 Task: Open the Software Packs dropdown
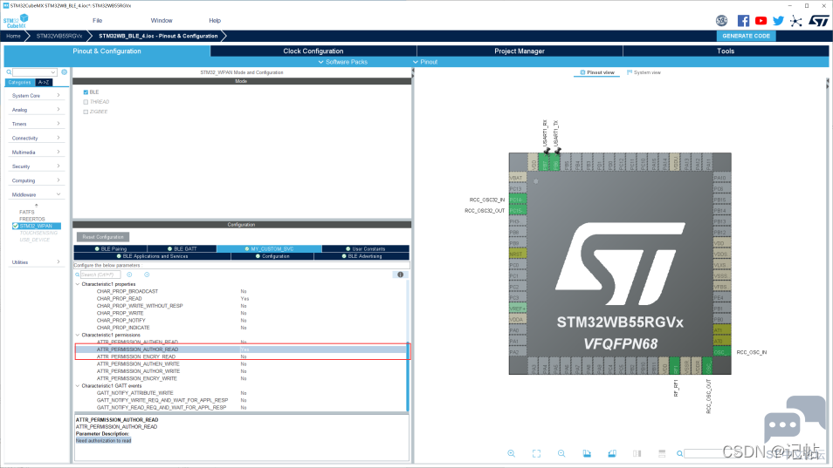342,62
